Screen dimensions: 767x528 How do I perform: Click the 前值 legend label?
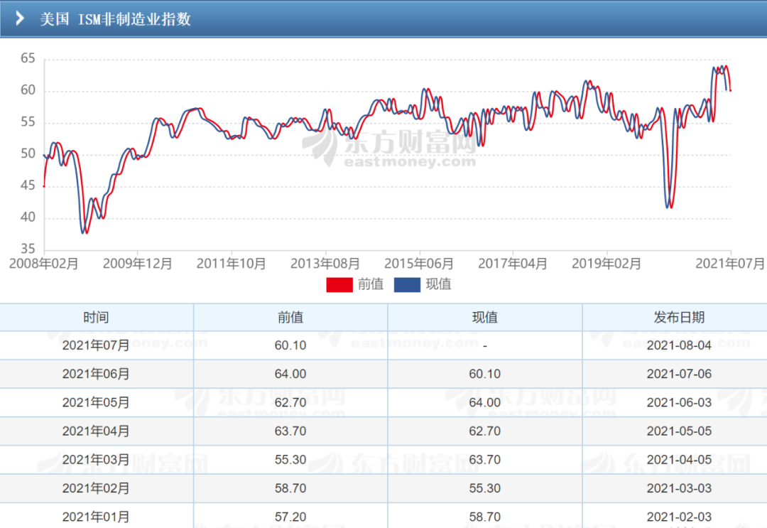point(371,284)
